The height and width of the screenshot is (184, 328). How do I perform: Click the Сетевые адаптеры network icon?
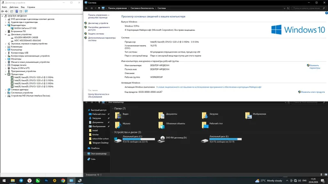click(9, 90)
